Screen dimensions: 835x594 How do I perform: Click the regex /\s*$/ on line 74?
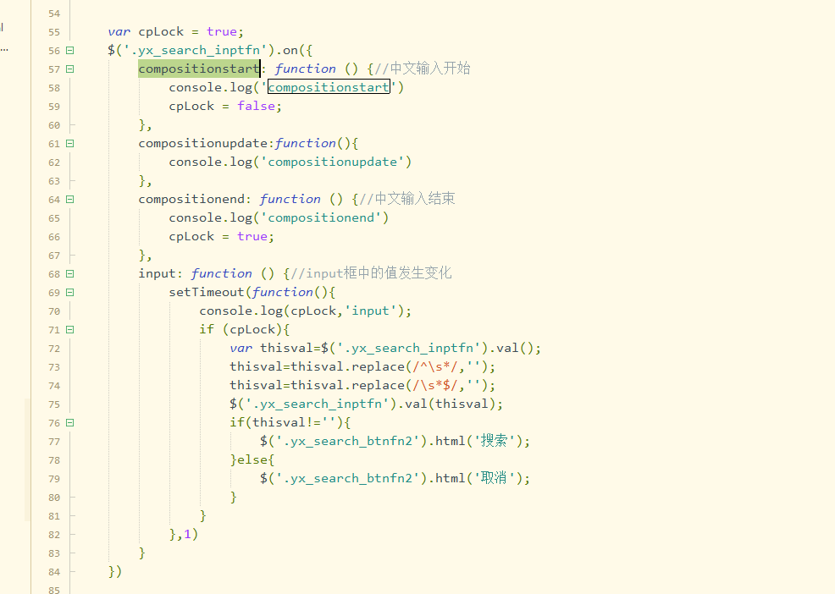pos(435,386)
